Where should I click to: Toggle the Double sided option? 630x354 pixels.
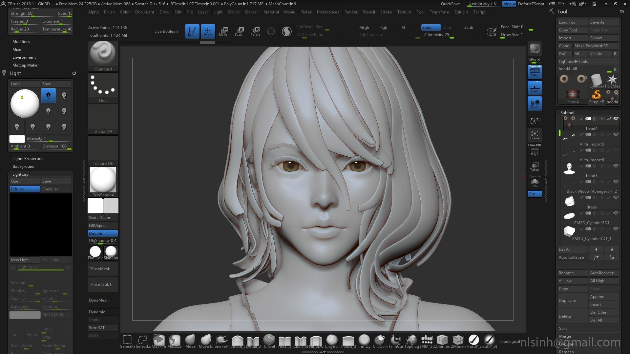point(103,233)
